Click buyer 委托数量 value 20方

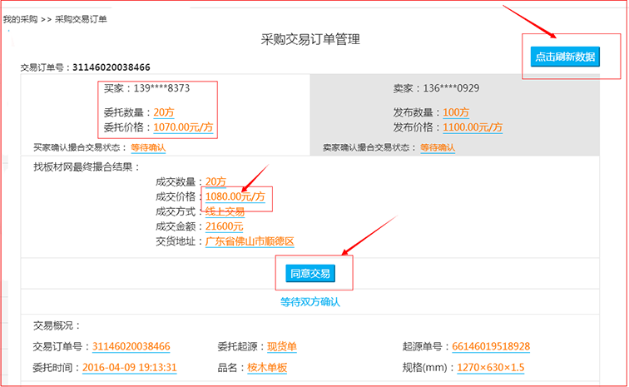pos(164,112)
